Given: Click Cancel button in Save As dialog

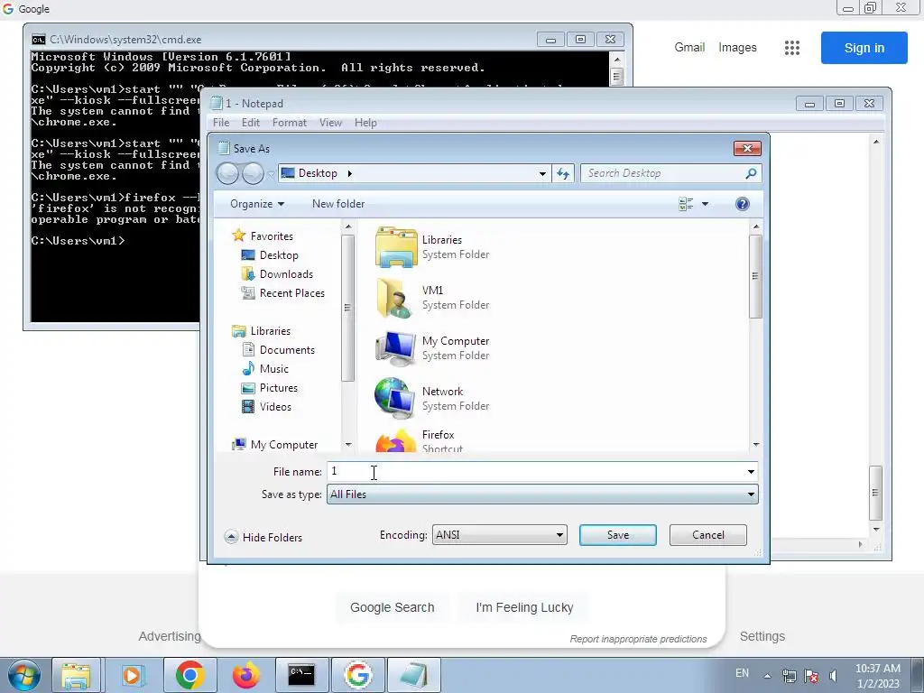Looking at the screenshot, I should click(x=707, y=535).
